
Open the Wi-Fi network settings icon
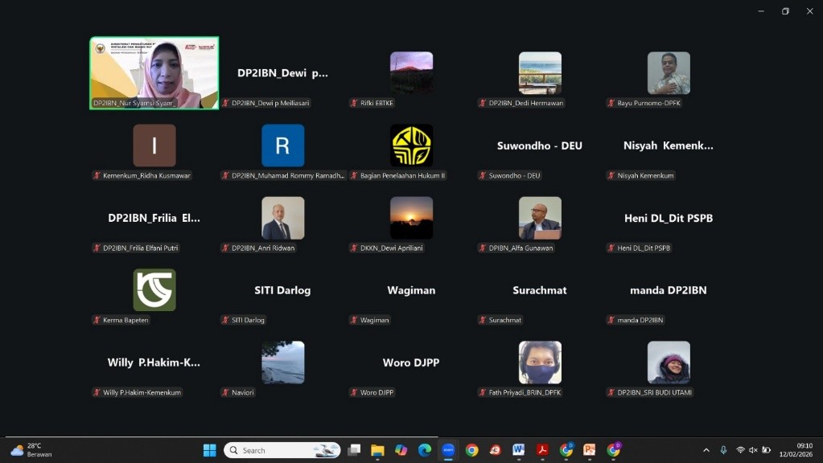point(740,450)
